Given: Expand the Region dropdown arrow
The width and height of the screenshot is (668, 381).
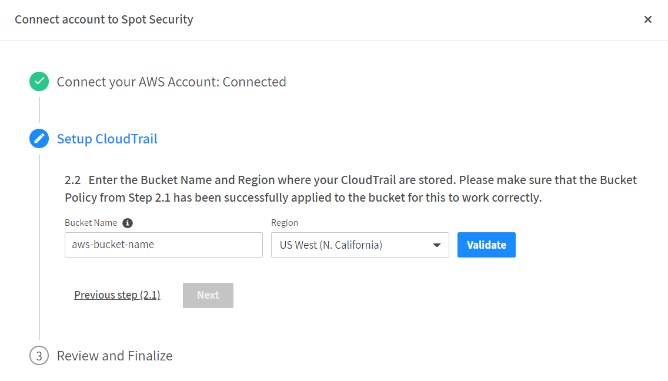Looking at the screenshot, I should pyautogui.click(x=436, y=245).
